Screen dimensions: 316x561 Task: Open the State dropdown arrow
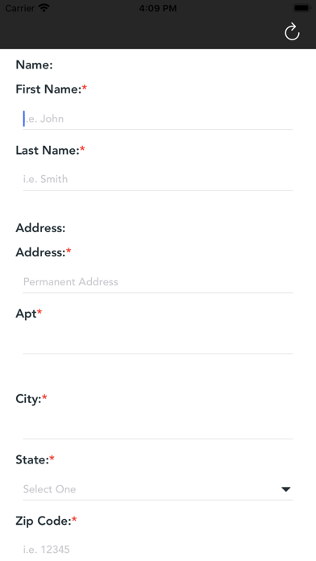pyautogui.click(x=285, y=489)
